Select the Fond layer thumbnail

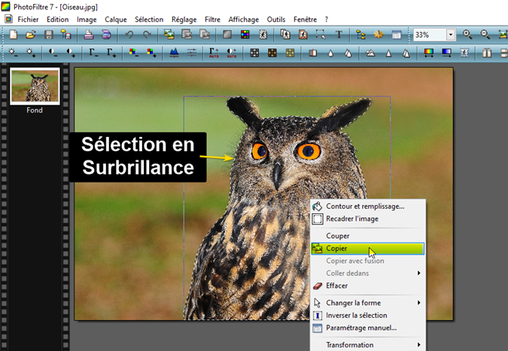pos(34,86)
